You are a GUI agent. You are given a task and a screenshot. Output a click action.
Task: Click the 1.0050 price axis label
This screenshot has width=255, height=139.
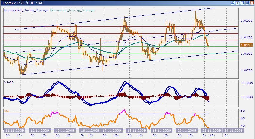coord(247,71)
